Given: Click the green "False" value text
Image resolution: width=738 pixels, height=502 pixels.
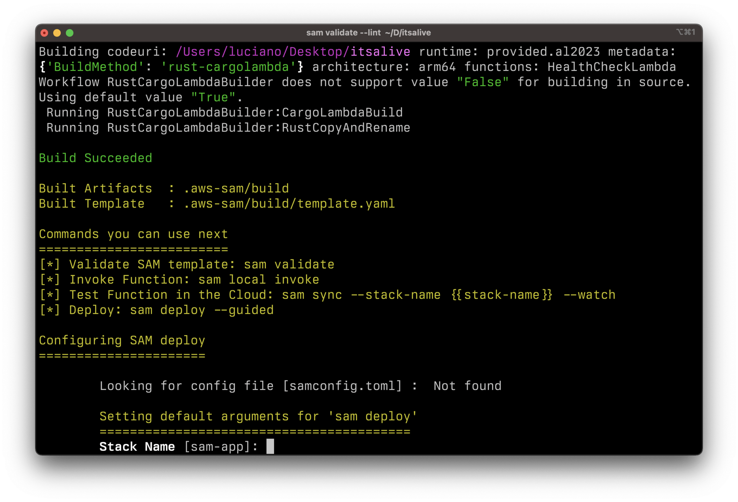Looking at the screenshot, I should point(483,82).
